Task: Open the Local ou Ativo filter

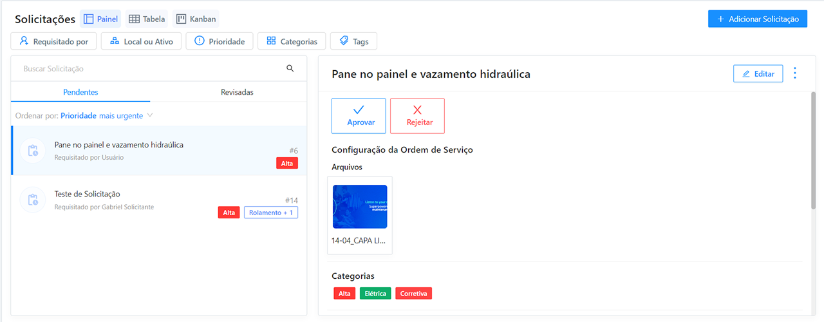Action: click(x=141, y=41)
